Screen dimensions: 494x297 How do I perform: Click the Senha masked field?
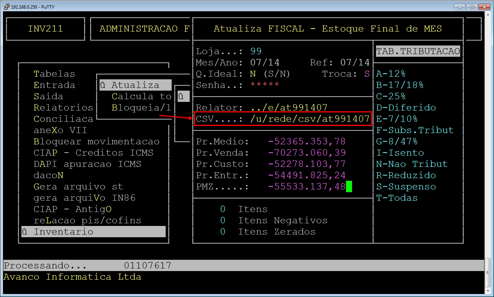pos(265,85)
